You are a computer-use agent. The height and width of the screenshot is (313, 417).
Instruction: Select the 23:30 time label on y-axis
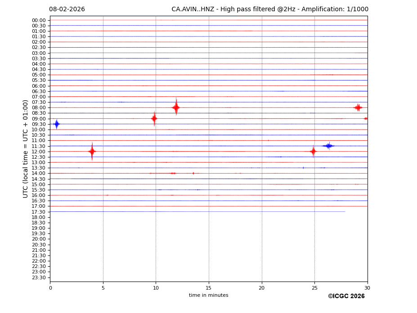tap(39, 277)
